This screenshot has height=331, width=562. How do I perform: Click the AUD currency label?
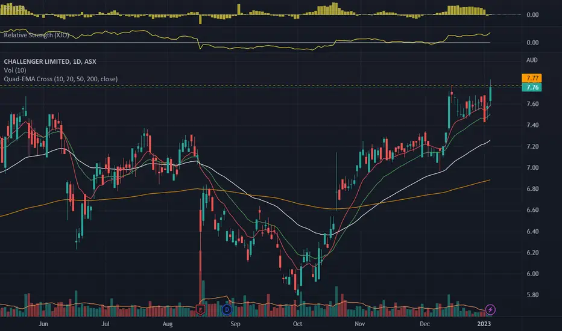[x=532, y=60]
